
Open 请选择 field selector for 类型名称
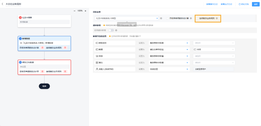214,43
